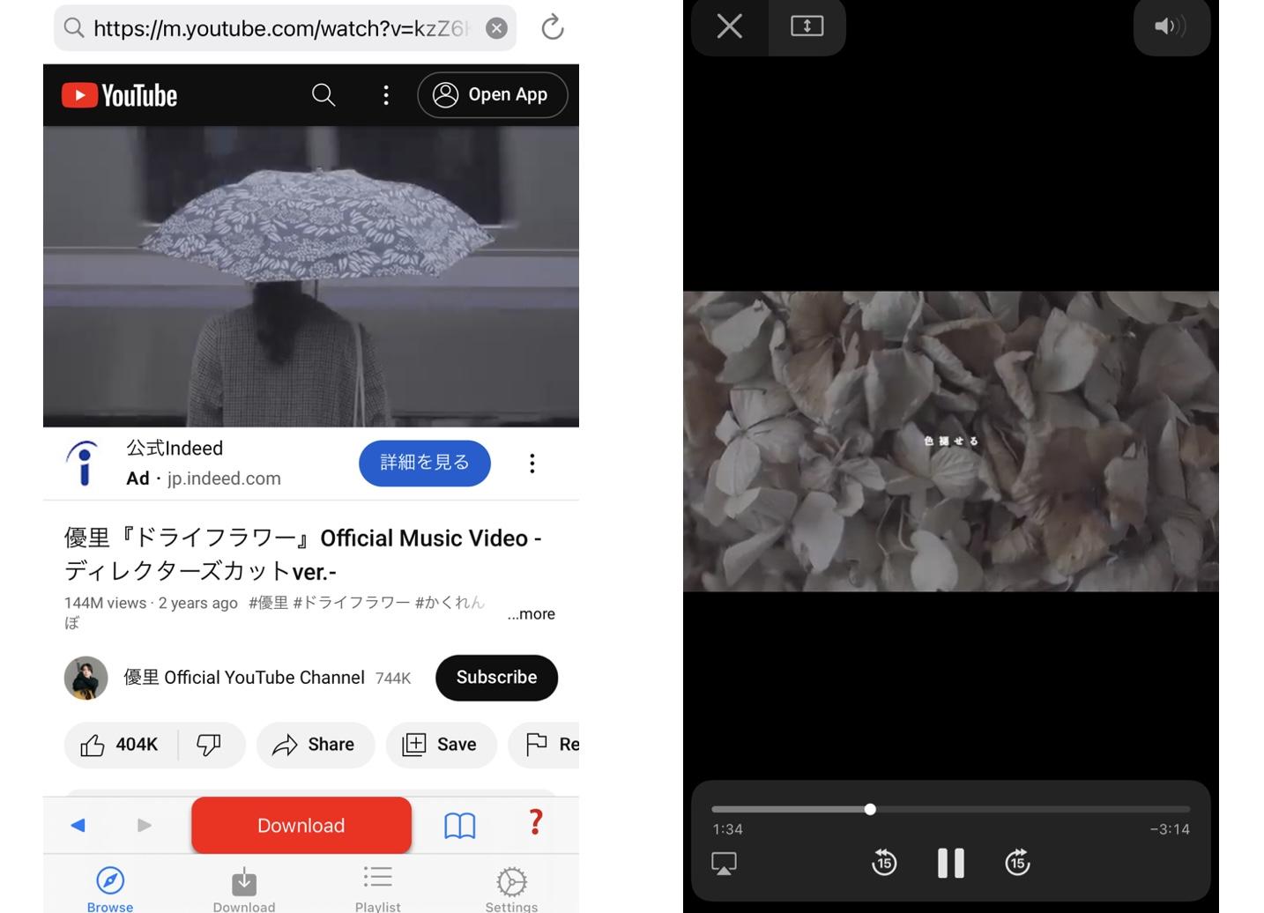Click remaining time −3:14
Screen dimensions: 1264x913
point(1170,829)
